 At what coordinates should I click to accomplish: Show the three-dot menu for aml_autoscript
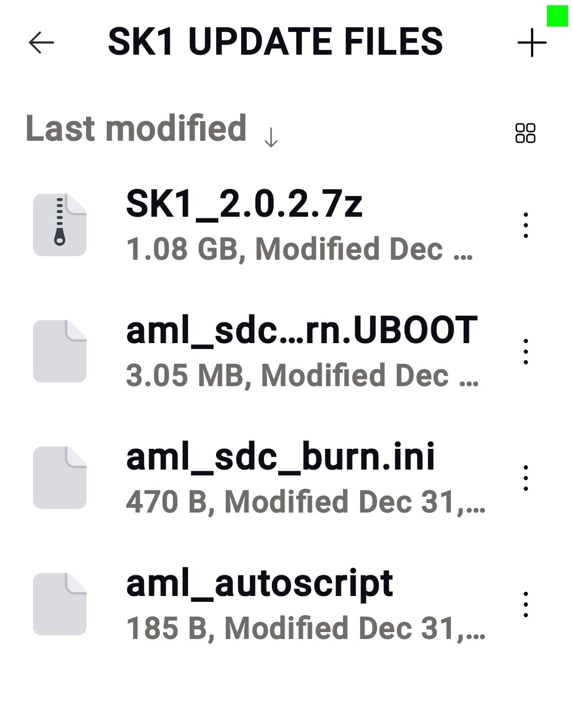point(525,604)
